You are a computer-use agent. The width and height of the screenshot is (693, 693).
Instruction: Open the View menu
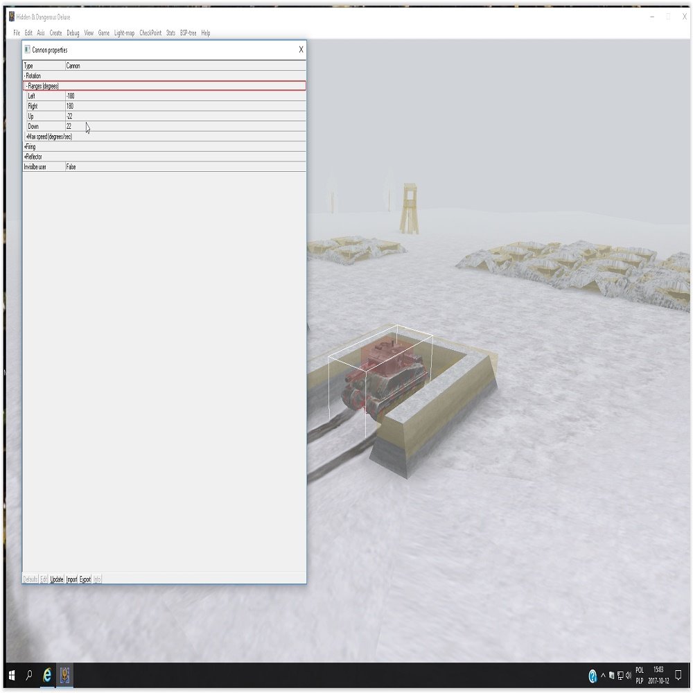click(89, 33)
